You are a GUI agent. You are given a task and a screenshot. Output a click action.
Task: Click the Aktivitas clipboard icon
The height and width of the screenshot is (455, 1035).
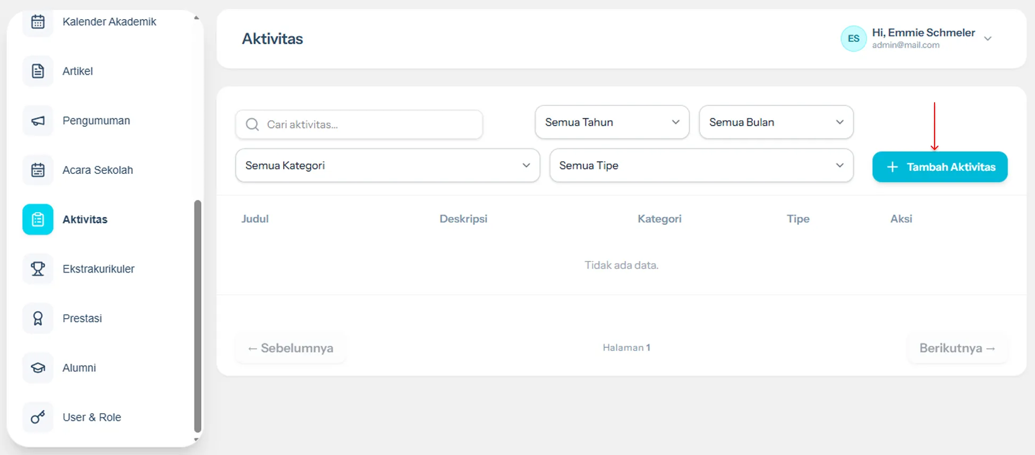click(38, 220)
